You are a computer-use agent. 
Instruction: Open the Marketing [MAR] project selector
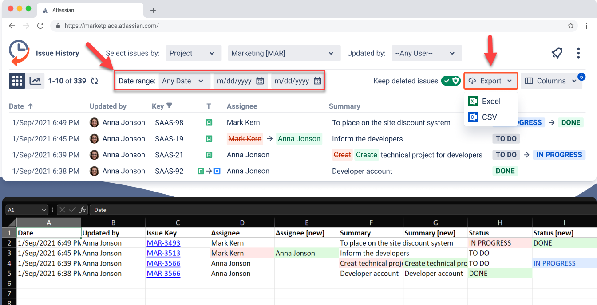(284, 53)
